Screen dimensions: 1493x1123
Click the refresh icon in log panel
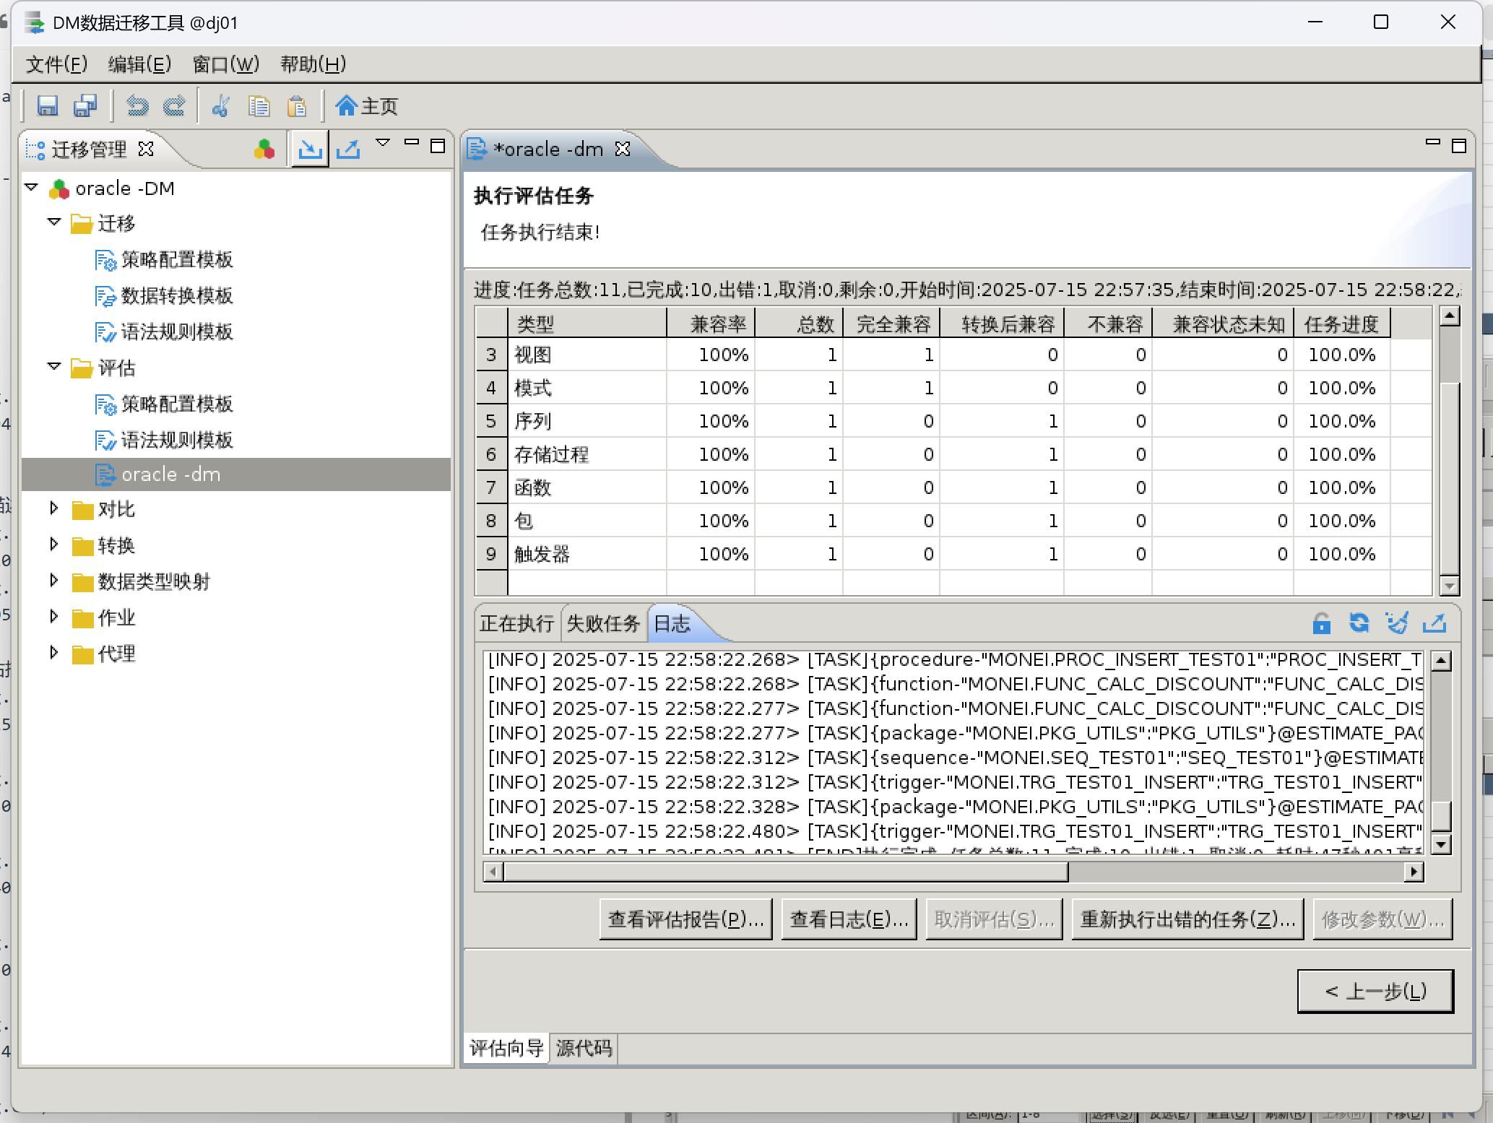(1359, 623)
